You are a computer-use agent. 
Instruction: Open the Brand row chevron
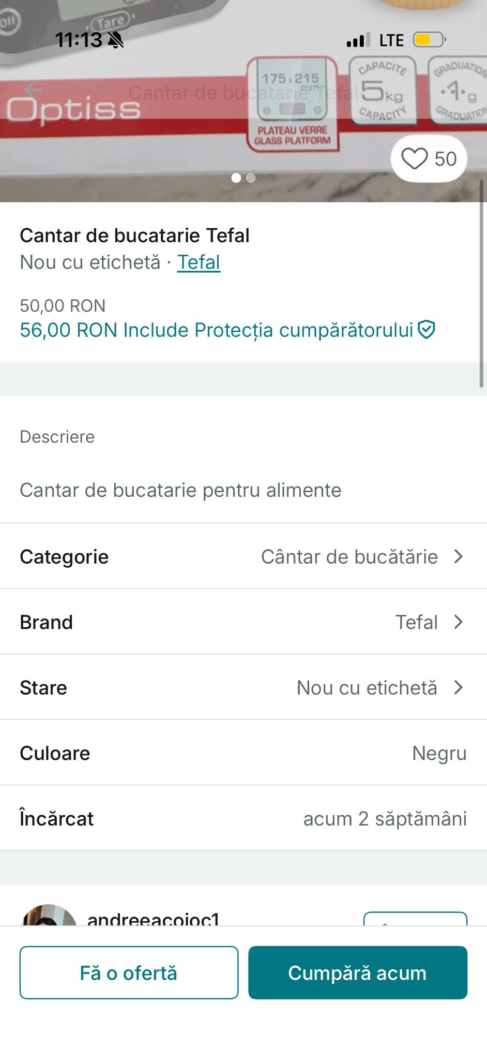(458, 622)
